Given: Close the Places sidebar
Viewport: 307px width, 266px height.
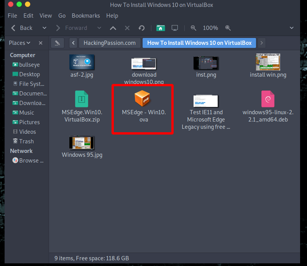Looking at the screenshot, I should tap(41, 43).
